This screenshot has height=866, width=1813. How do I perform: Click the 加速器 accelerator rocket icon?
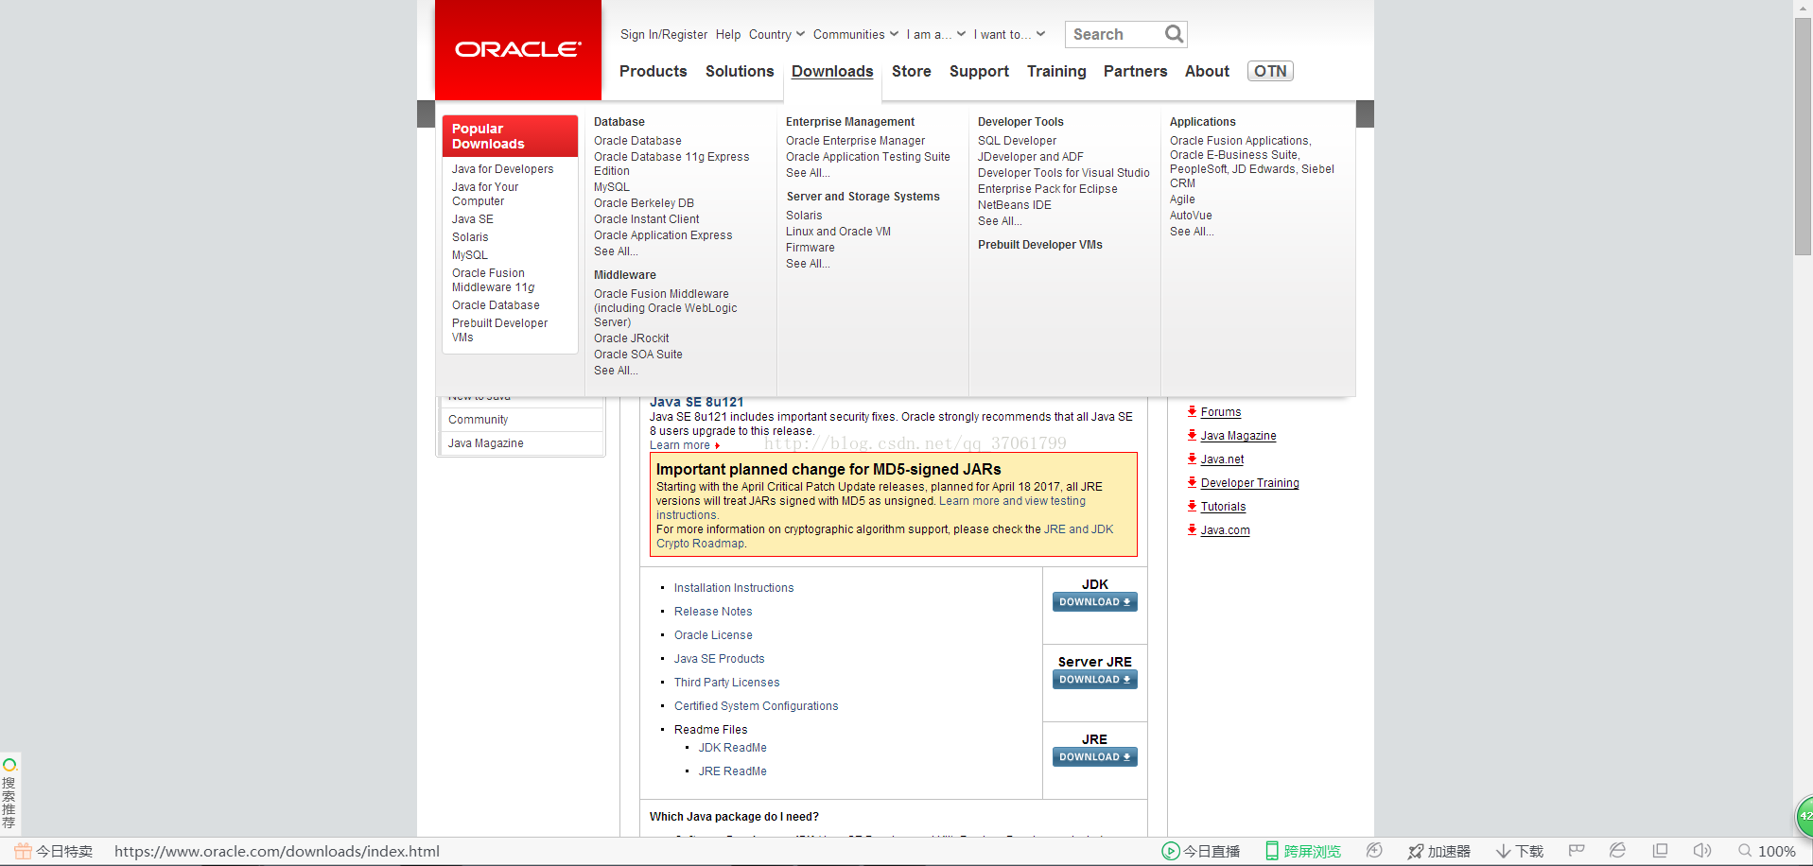[1416, 852]
